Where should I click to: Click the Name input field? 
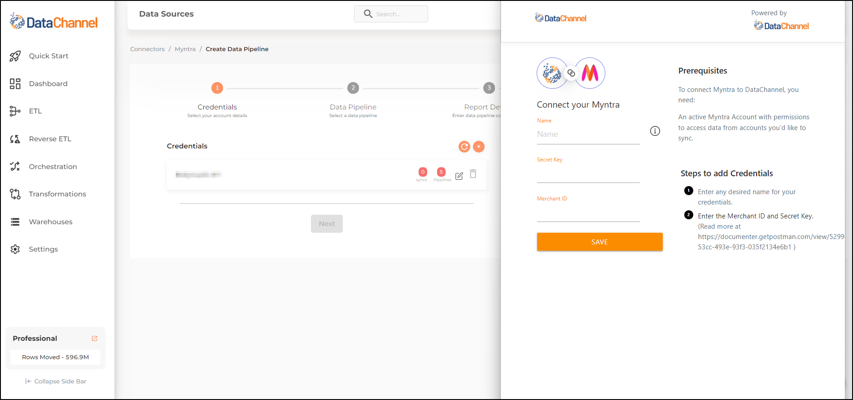[x=588, y=135]
